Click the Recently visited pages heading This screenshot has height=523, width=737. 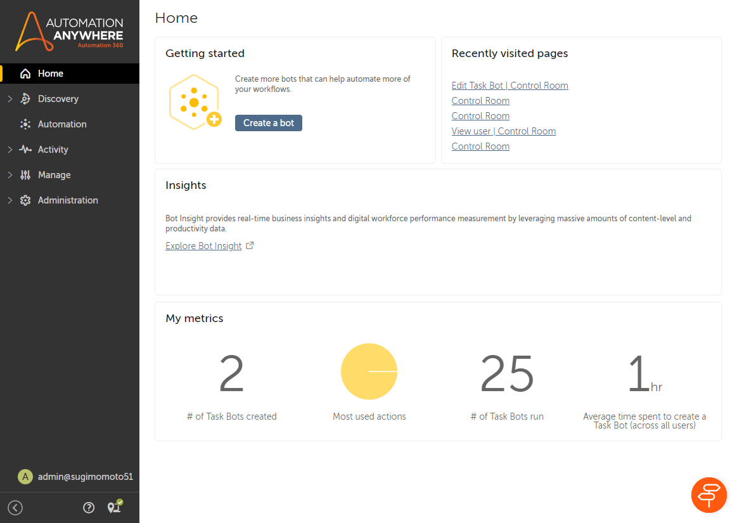(x=510, y=54)
